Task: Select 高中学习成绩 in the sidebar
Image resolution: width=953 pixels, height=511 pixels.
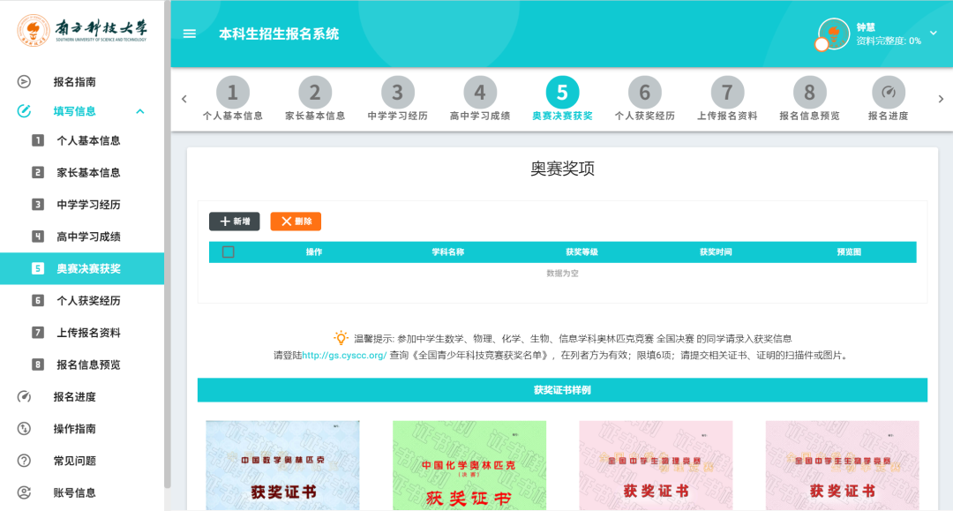Action: (88, 237)
